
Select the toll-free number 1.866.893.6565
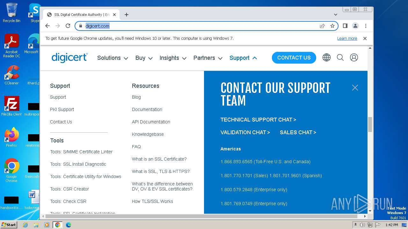click(237, 162)
